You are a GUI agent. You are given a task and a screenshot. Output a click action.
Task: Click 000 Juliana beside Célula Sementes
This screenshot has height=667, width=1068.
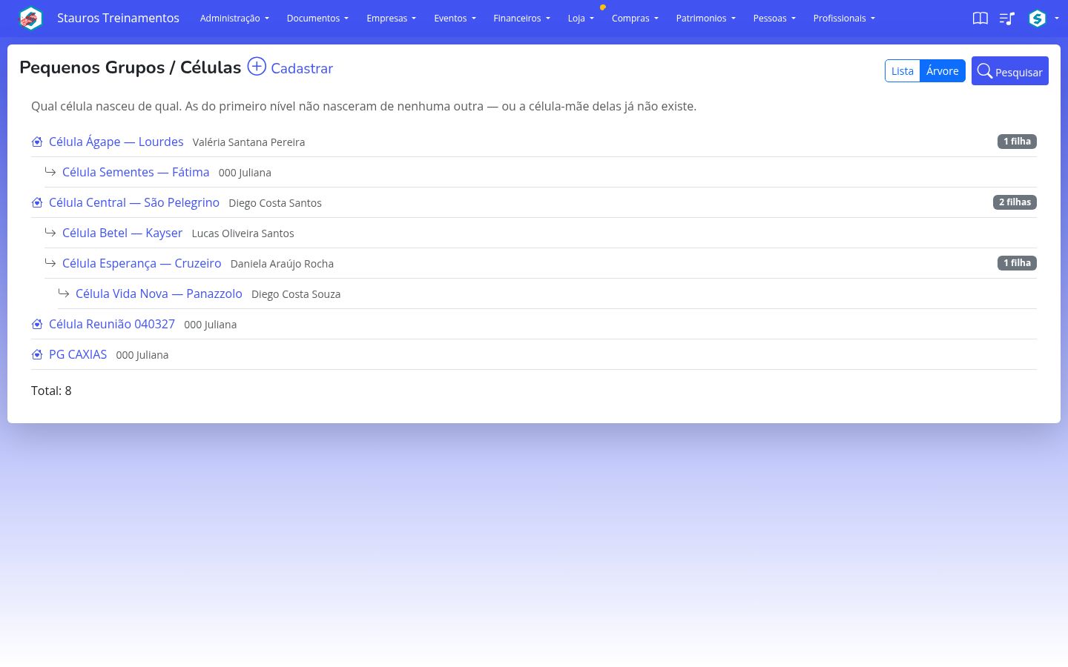[x=245, y=173]
